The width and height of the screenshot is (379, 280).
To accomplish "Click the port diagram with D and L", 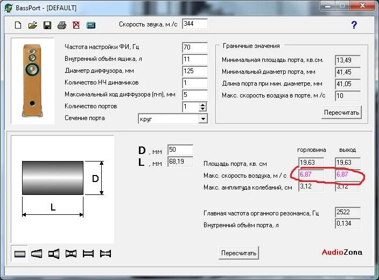I will coord(62,190).
